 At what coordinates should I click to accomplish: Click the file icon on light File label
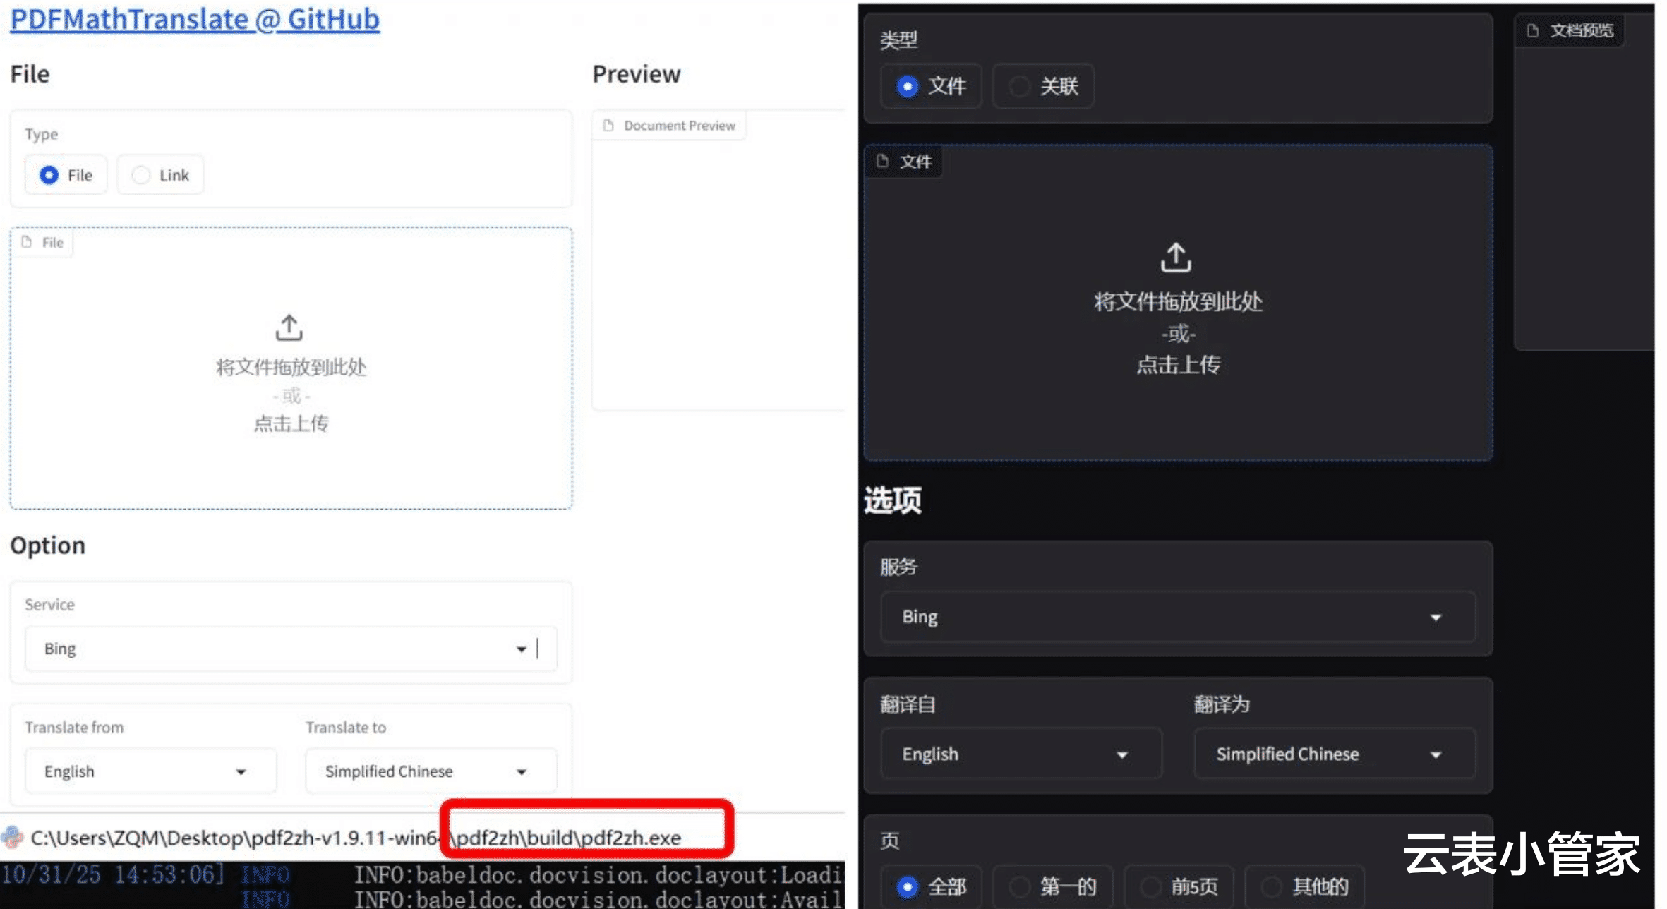point(27,242)
